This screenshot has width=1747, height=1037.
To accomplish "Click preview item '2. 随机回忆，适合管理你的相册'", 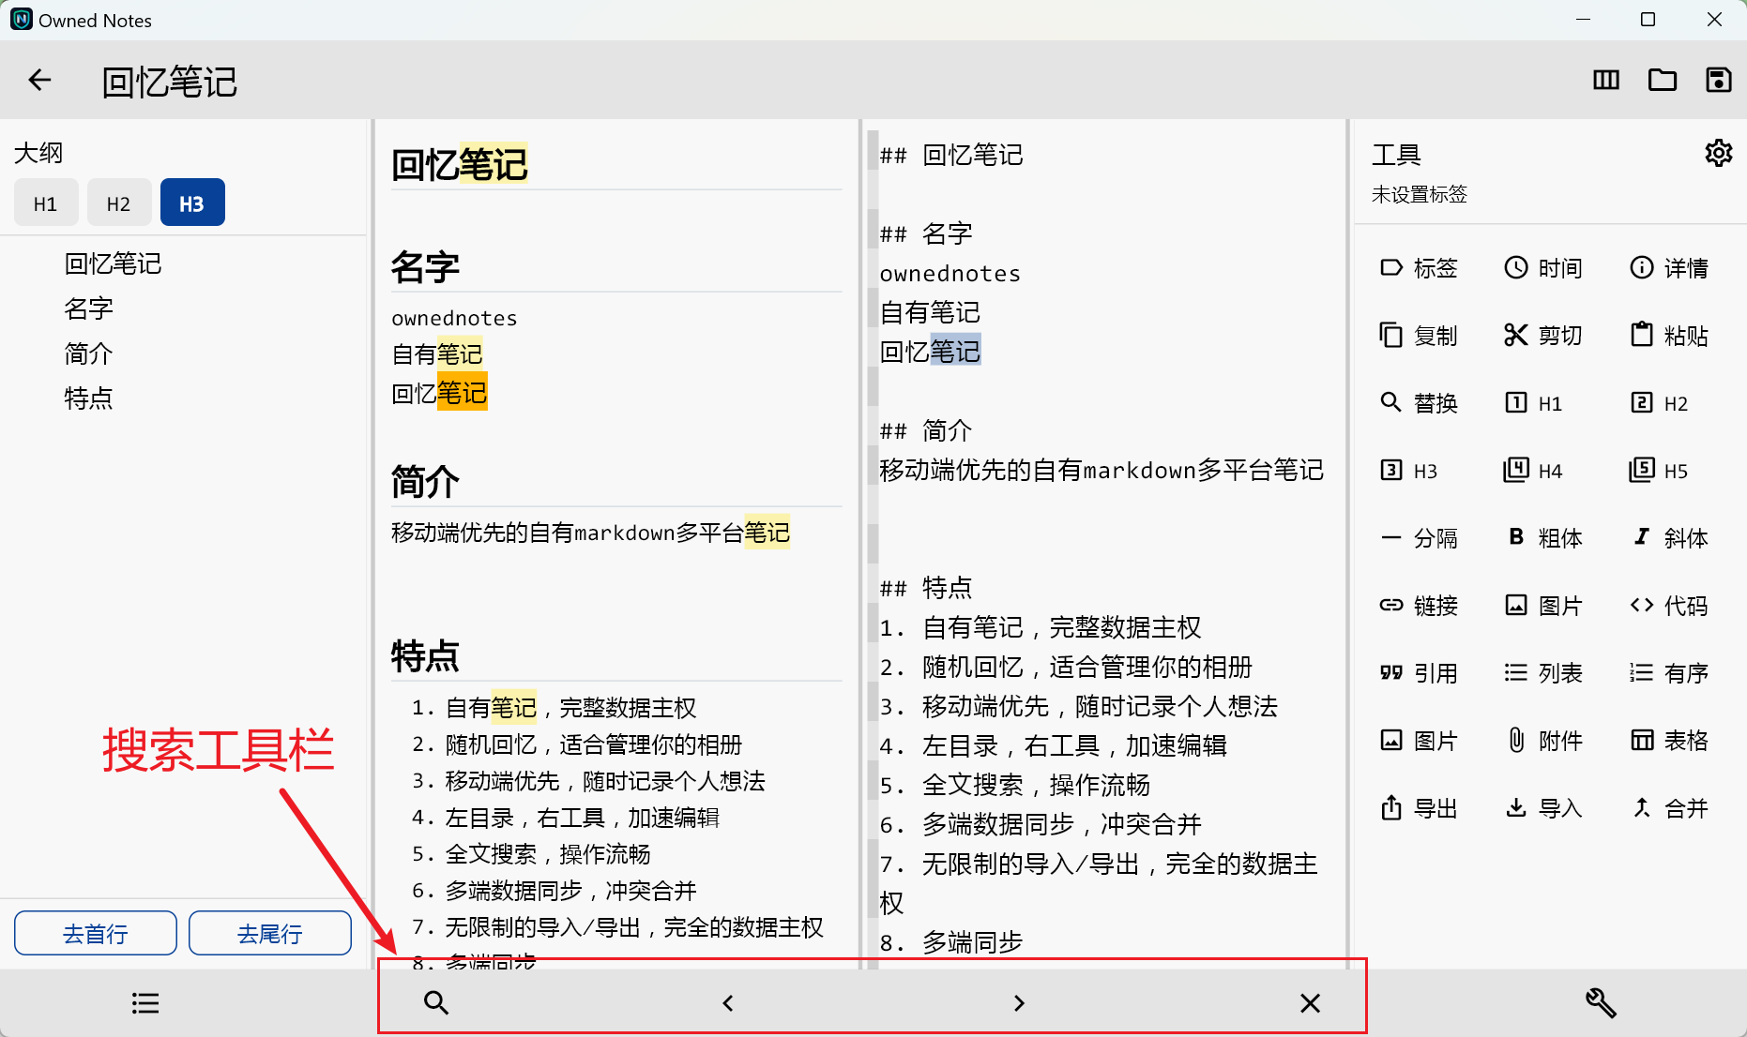I will [577, 744].
